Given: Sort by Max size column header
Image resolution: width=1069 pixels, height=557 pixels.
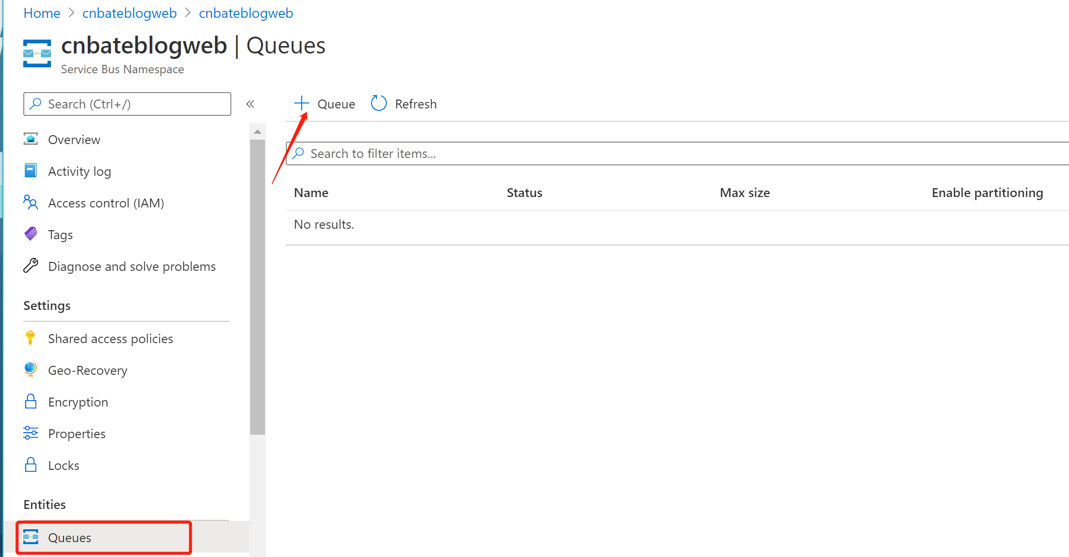Looking at the screenshot, I should click(x=745, y=193).
